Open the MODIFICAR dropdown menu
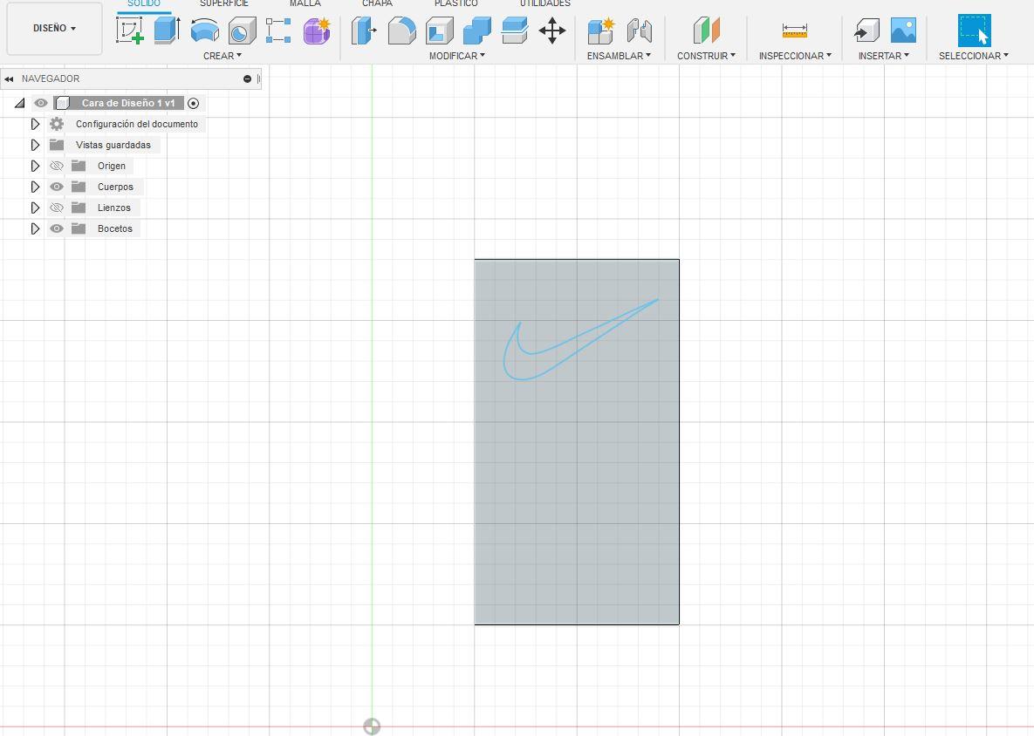This screenshot has height=736, width=1034. (457, 56)
